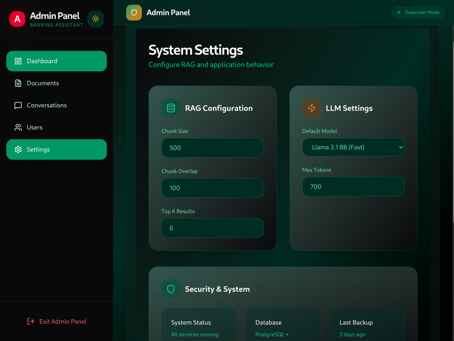Click '2 days ago' backup text
The width and height of the screenshot is (454, 341).
coord(352,334)
